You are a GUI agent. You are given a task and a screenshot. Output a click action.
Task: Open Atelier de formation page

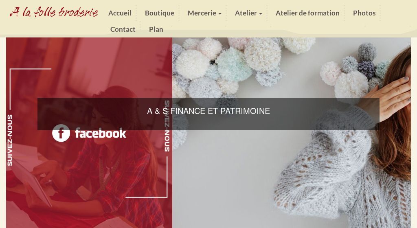[307, 13]
